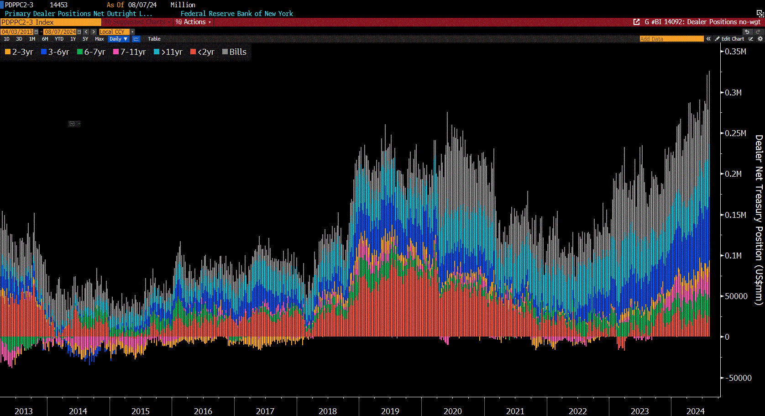Image resolution: width=765 pixels, height=416 pixels.
Task: Select the line chart type icon
Action: [x=136, y=38]
